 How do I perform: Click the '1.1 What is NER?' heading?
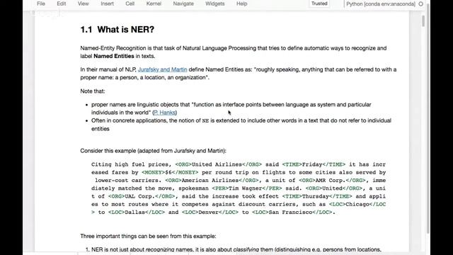pos(117,30)
